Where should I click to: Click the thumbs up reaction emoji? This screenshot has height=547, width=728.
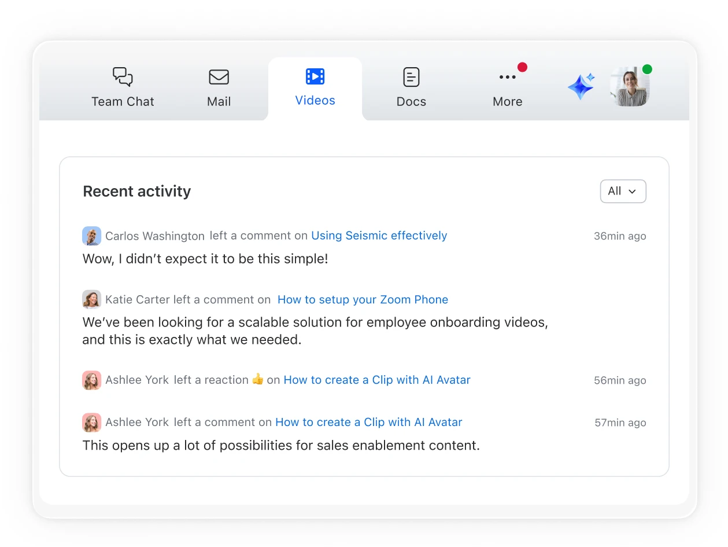(258, 380)
